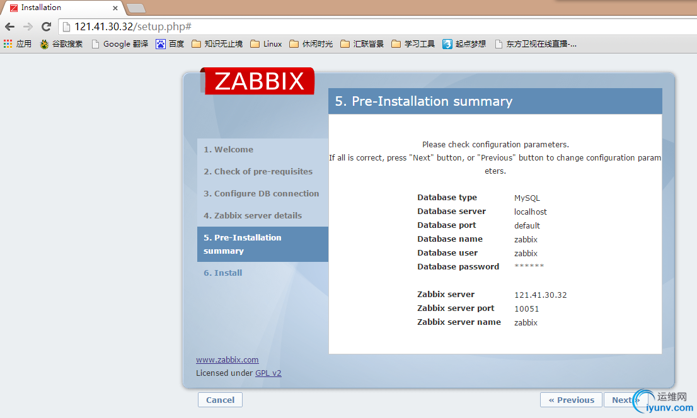Open the 应用 apps grid shortcut

[x=18, y=44]
